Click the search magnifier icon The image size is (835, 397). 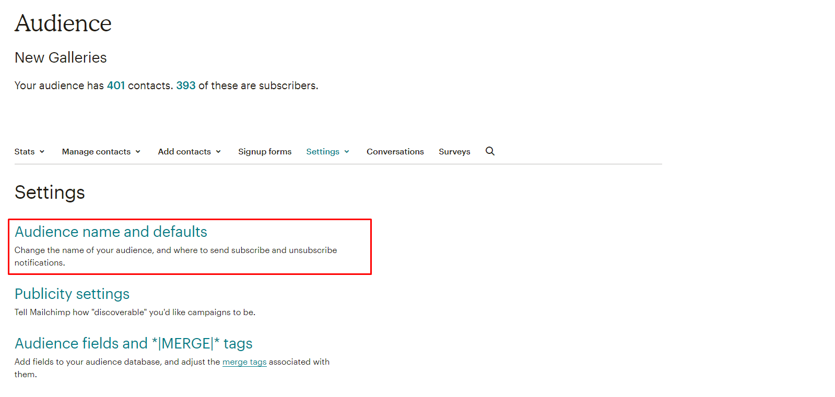(490, 151)
